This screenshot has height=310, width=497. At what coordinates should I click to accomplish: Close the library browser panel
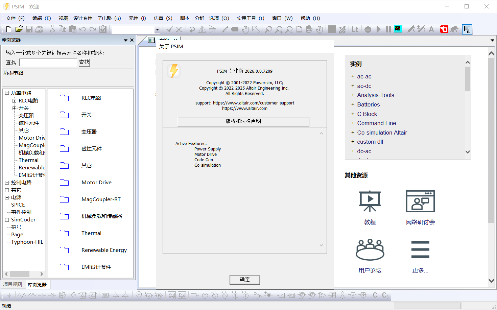[x=132, y=40]
